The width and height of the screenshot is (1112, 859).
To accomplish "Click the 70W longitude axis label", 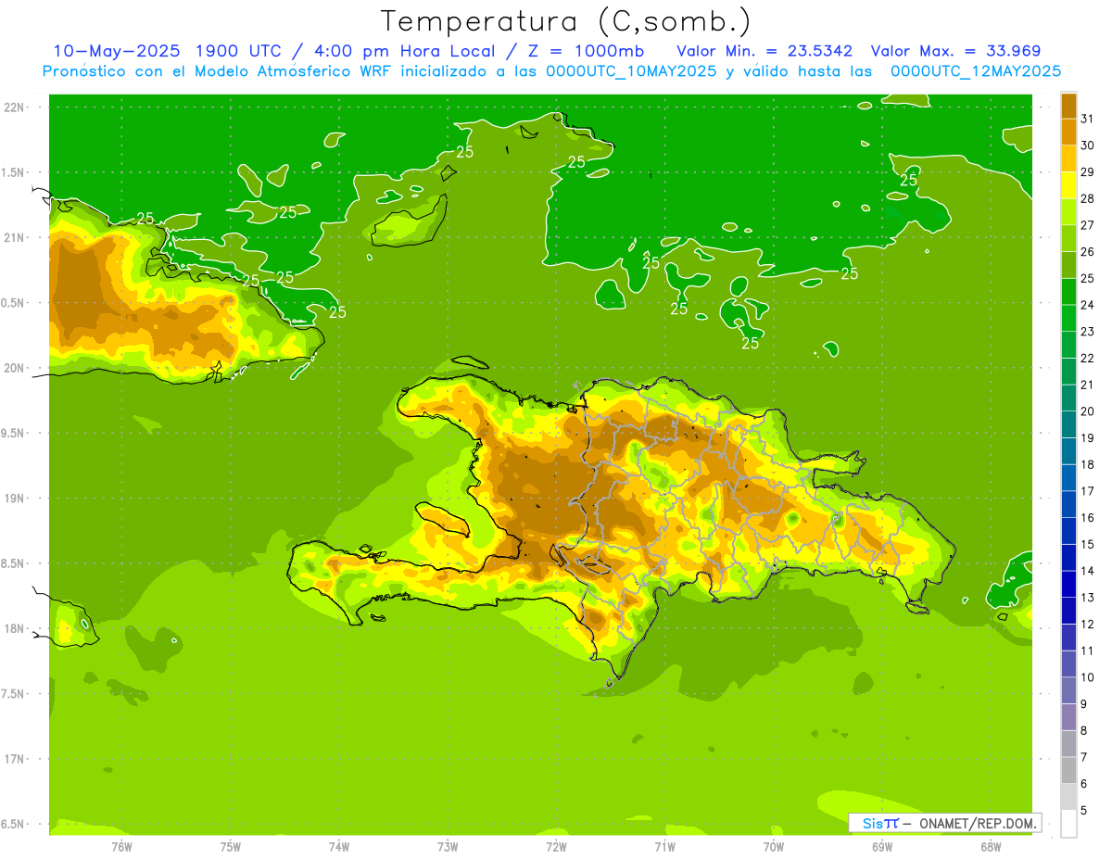I will point(774,847).
